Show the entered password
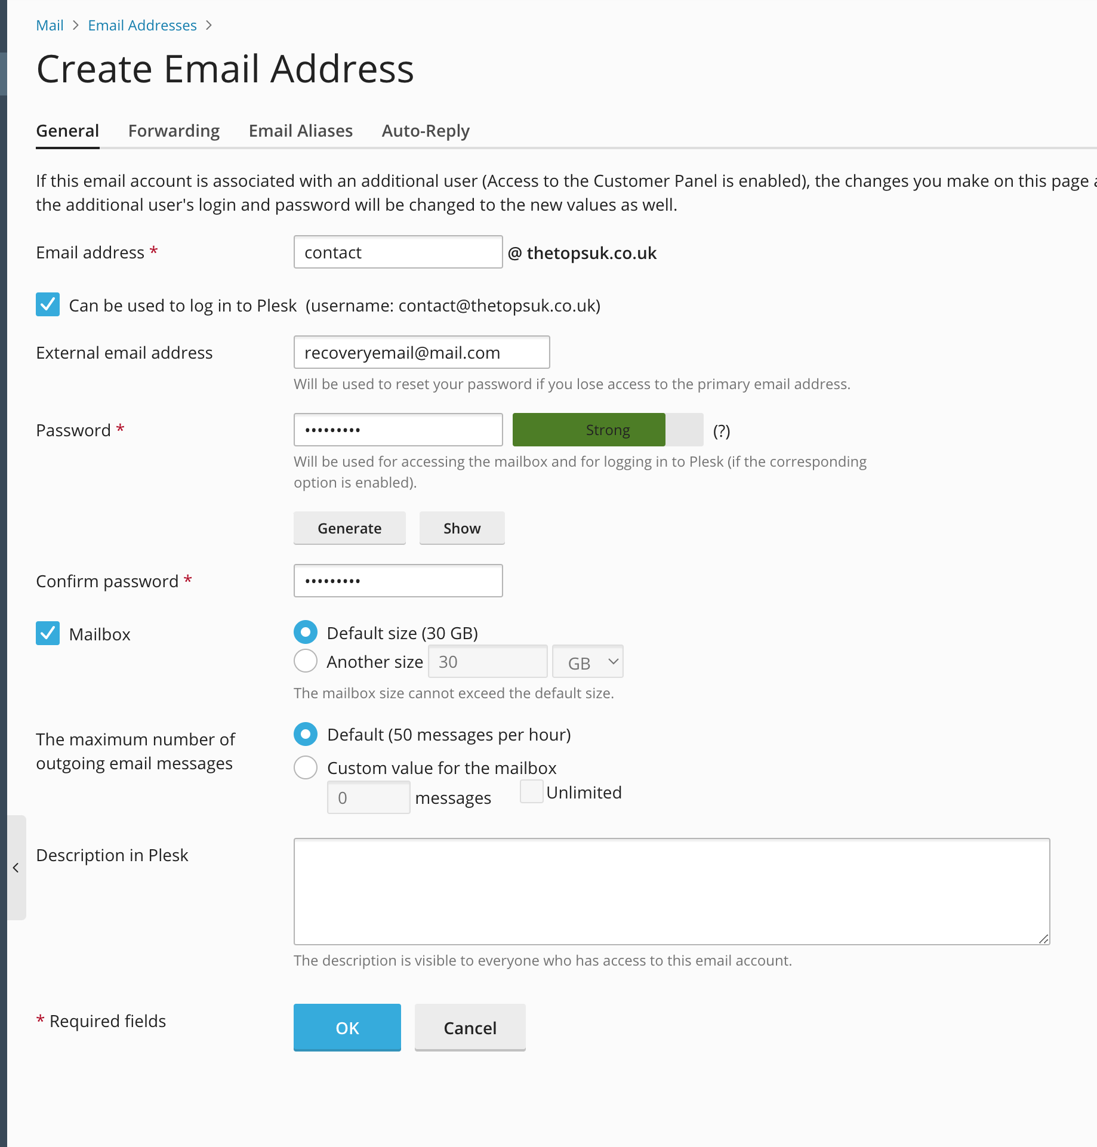Image resolution: width=1097 pixels, height=1147 pixels. pyautogui.click(x=461, y=528)
